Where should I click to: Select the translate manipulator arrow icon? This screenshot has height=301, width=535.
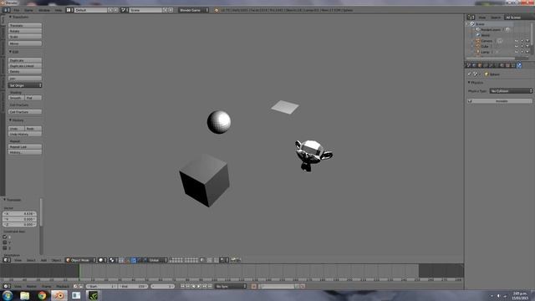134,260
